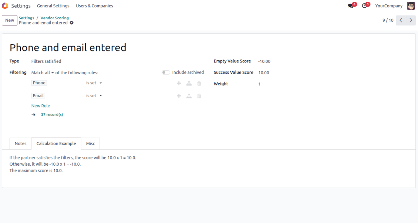Image resolution: width=418 pixels, height=223 pixels.
Task: Delete the Phone rule with trash icon
Action: (x=199, y=83)
